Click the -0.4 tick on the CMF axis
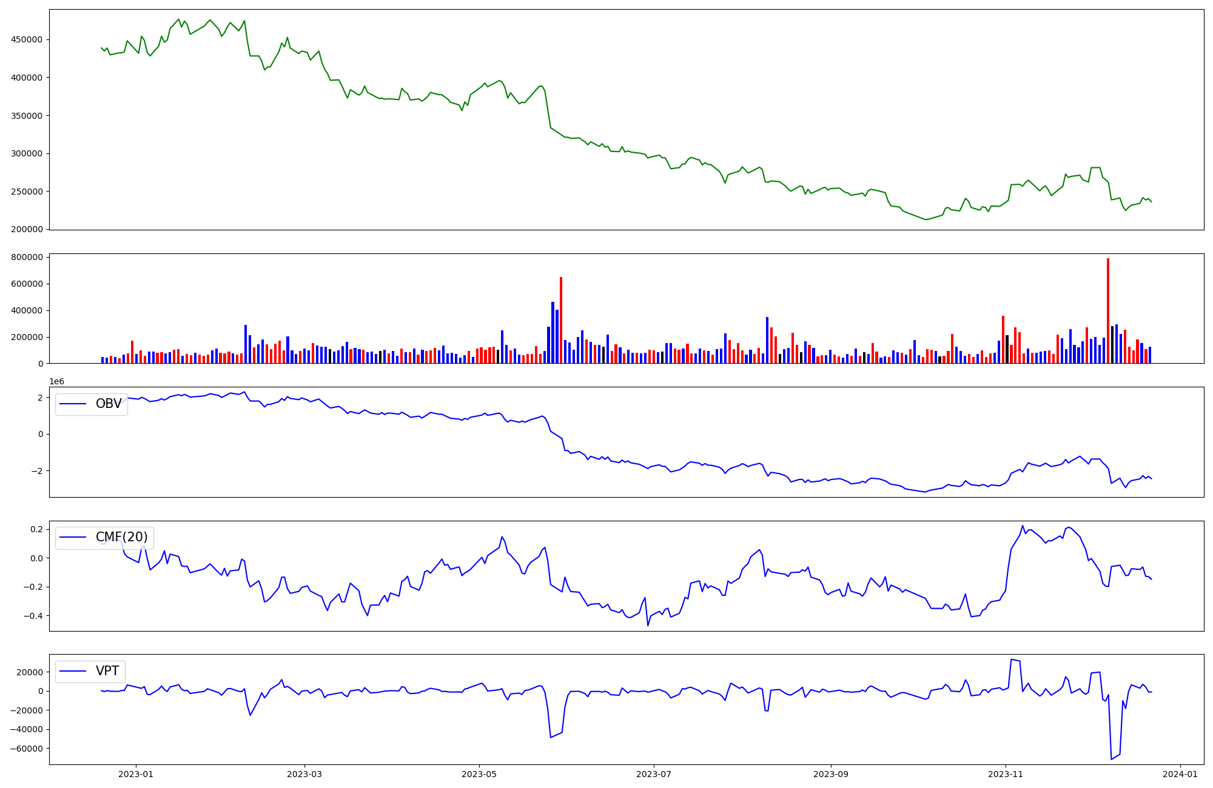Viewport: 1213px width, 788px height. click(33, 616)
